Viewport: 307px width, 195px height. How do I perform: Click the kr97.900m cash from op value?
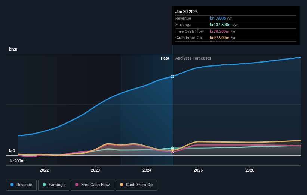click(x=219, y=38)
